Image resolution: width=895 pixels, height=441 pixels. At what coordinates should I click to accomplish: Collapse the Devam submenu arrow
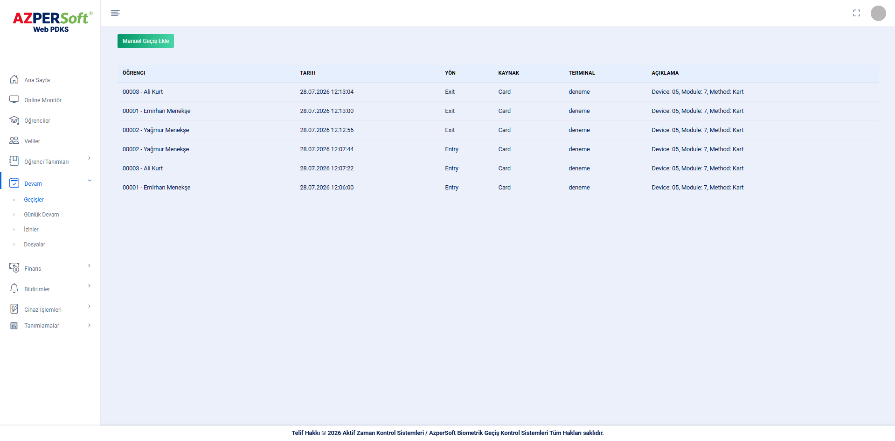pos(90,181)
